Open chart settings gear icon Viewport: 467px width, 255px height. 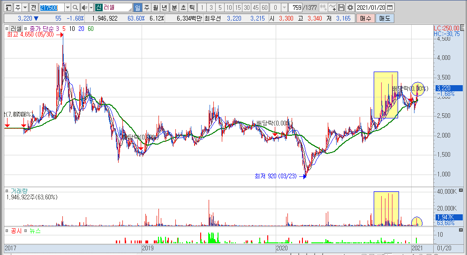coord(350,8)
